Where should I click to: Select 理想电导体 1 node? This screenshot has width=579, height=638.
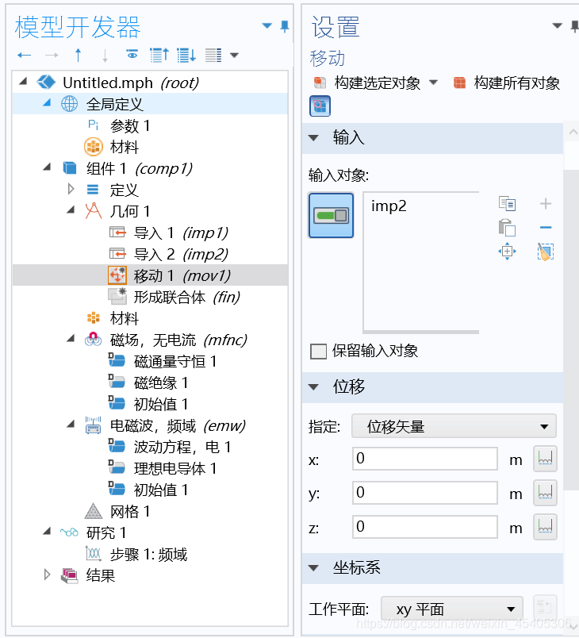(x=175, y=469)
